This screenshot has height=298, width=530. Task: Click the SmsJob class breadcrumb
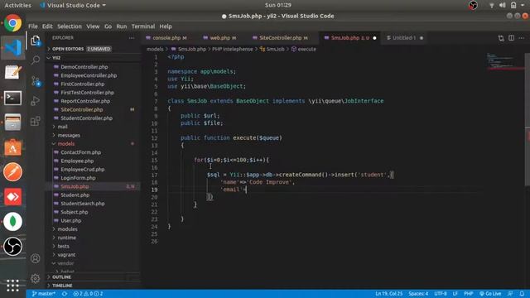pyautogui.click(x=272, y=50)
